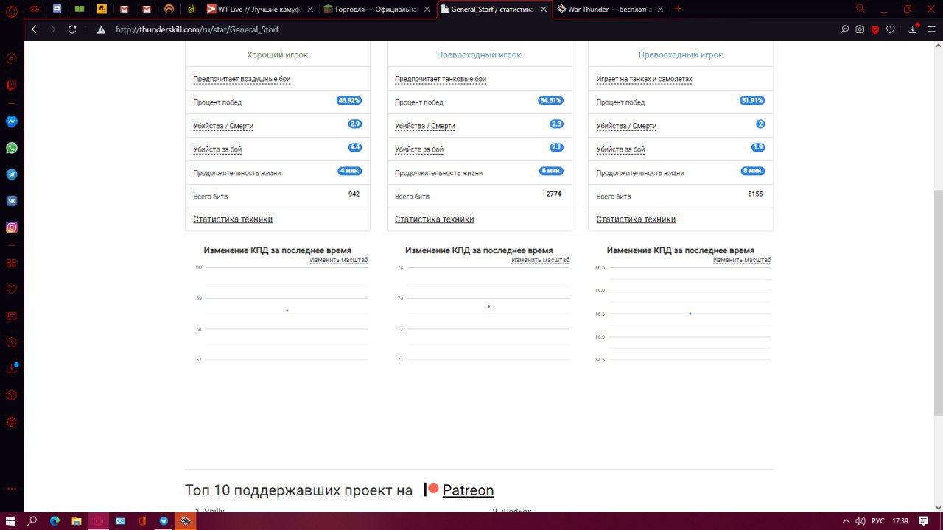The height and width of the screenshot is (530, 943).
Task: Open Facebook Messenger in the sidebar
Action: click(12, 121)
